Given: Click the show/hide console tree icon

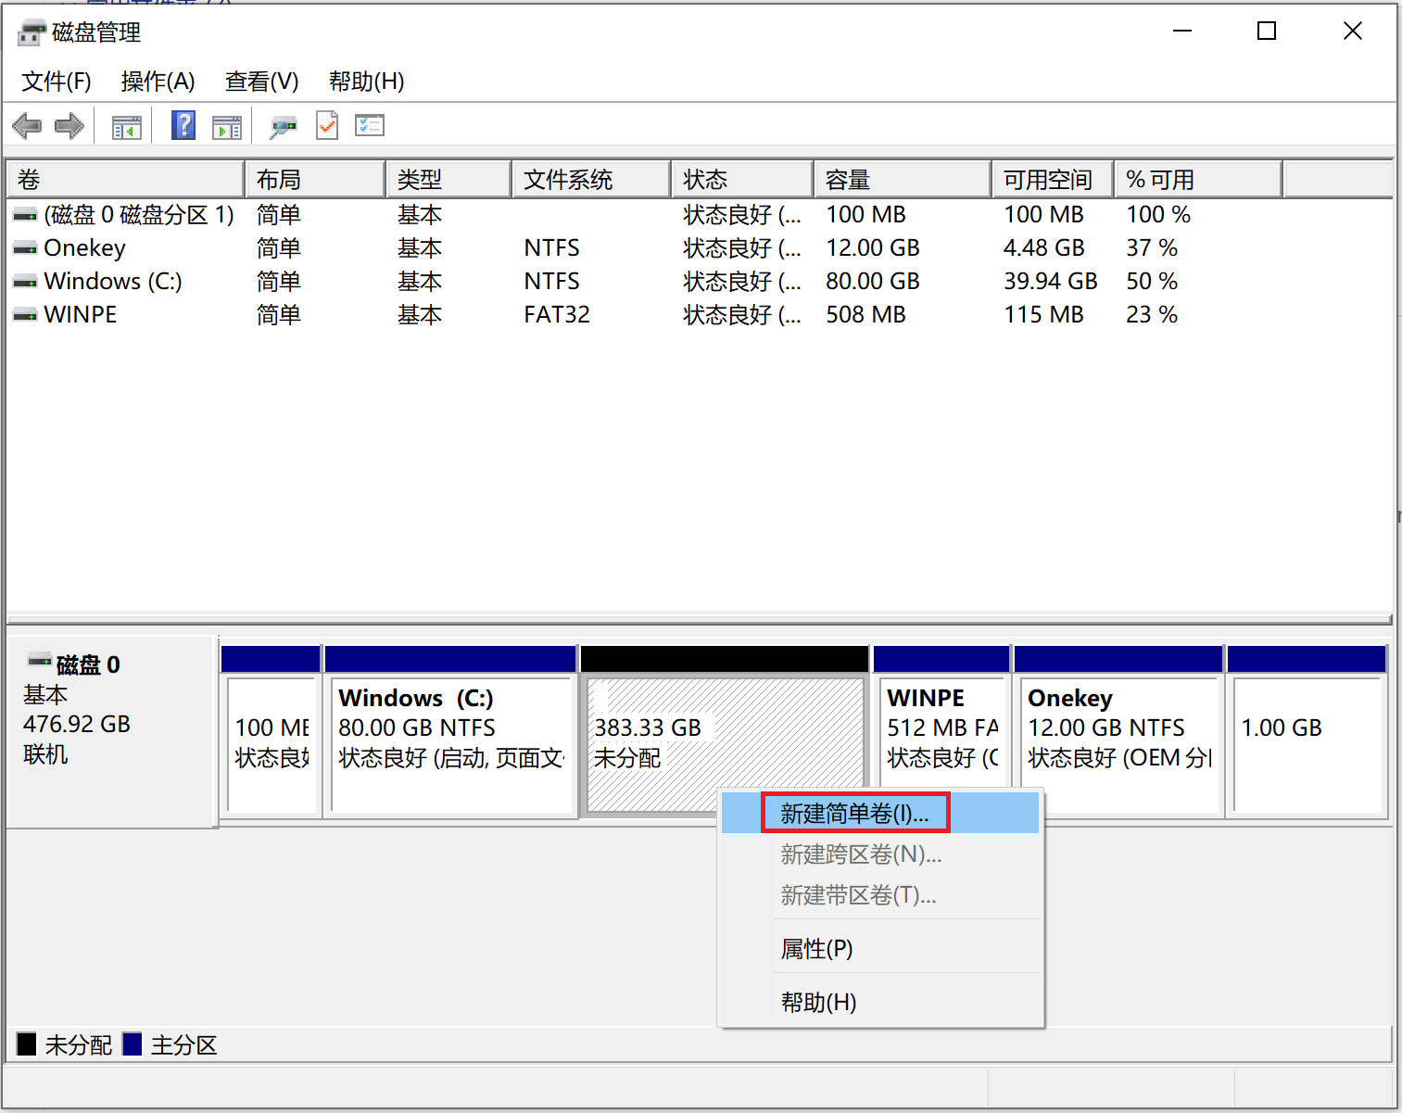Looking at the screenshot, I should (x=126, y=127).
